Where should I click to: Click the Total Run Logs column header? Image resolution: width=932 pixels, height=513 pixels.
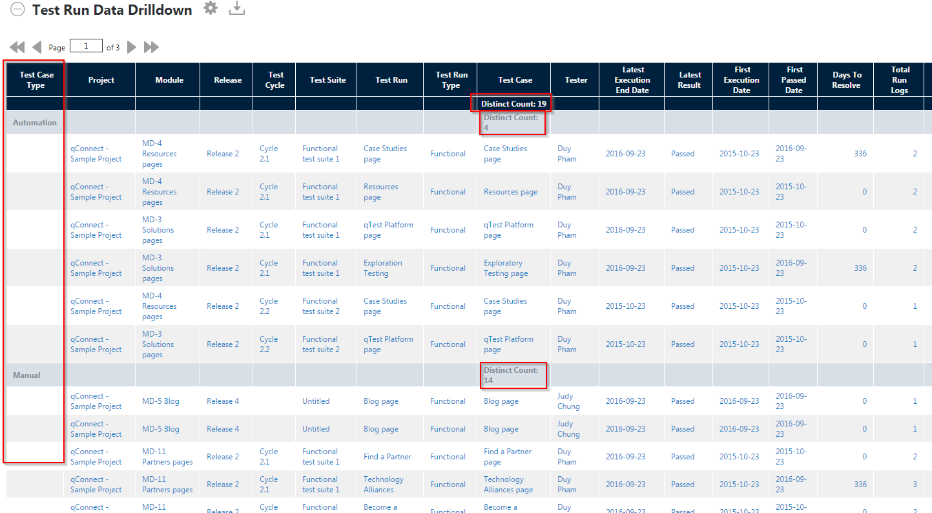tap(900, 80)
